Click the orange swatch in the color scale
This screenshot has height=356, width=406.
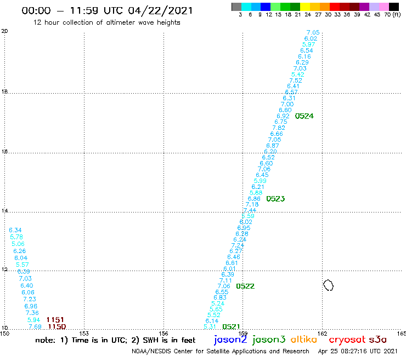tap(324, 7)
